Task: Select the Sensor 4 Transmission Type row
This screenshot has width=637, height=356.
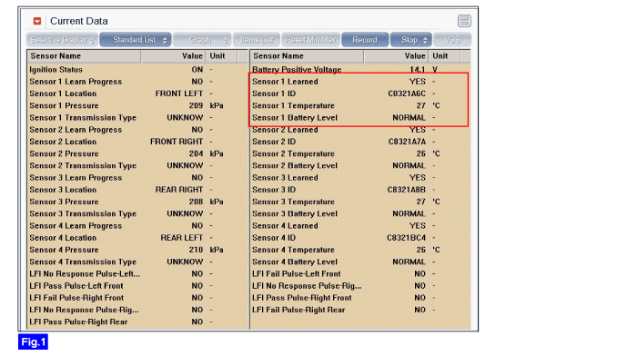Action: coord(137,262)
